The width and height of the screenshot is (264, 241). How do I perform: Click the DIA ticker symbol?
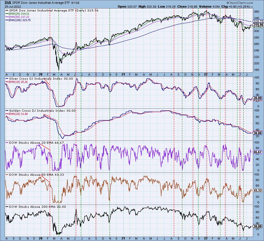[8, 3]
